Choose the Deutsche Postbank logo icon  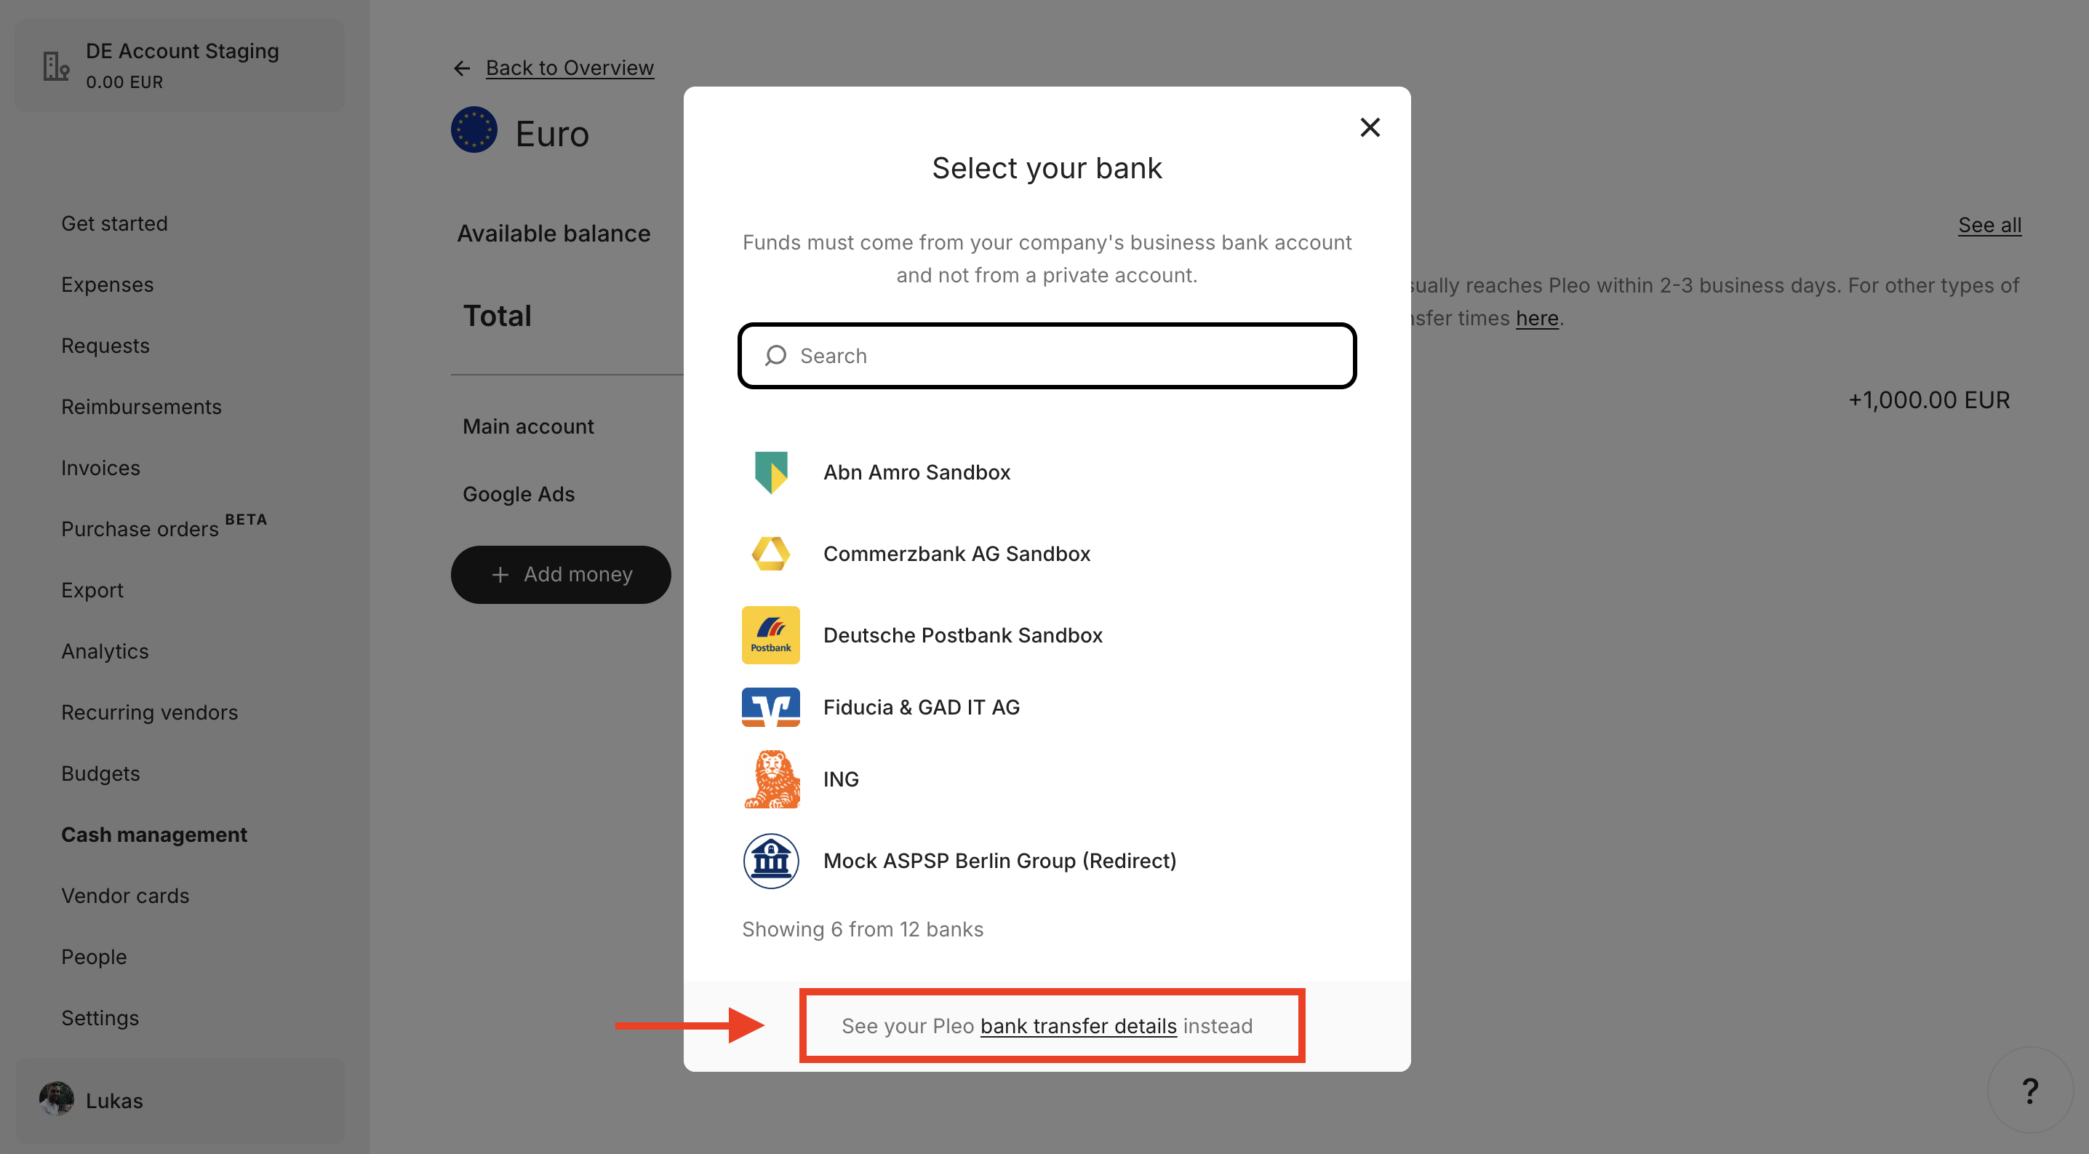[770, 635]
